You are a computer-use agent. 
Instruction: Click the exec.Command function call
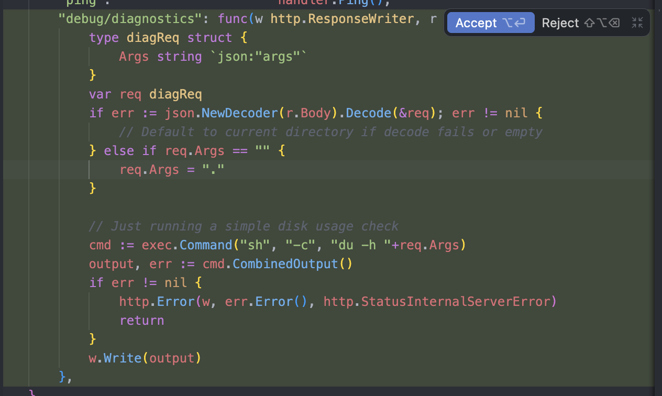(x=189, y=245)
